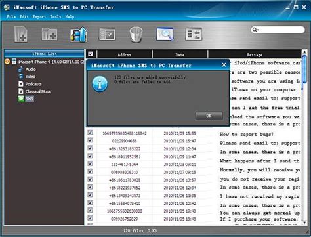311x237 pixels.
Task: Open the Export menu
Action: (x=39, y=16)
